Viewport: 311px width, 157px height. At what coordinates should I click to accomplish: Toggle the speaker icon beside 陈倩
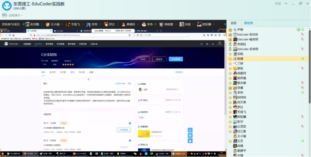point(302,59)
